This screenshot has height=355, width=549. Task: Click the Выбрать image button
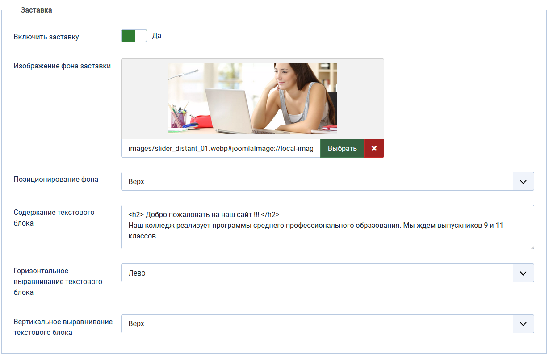tap(342, 148)
